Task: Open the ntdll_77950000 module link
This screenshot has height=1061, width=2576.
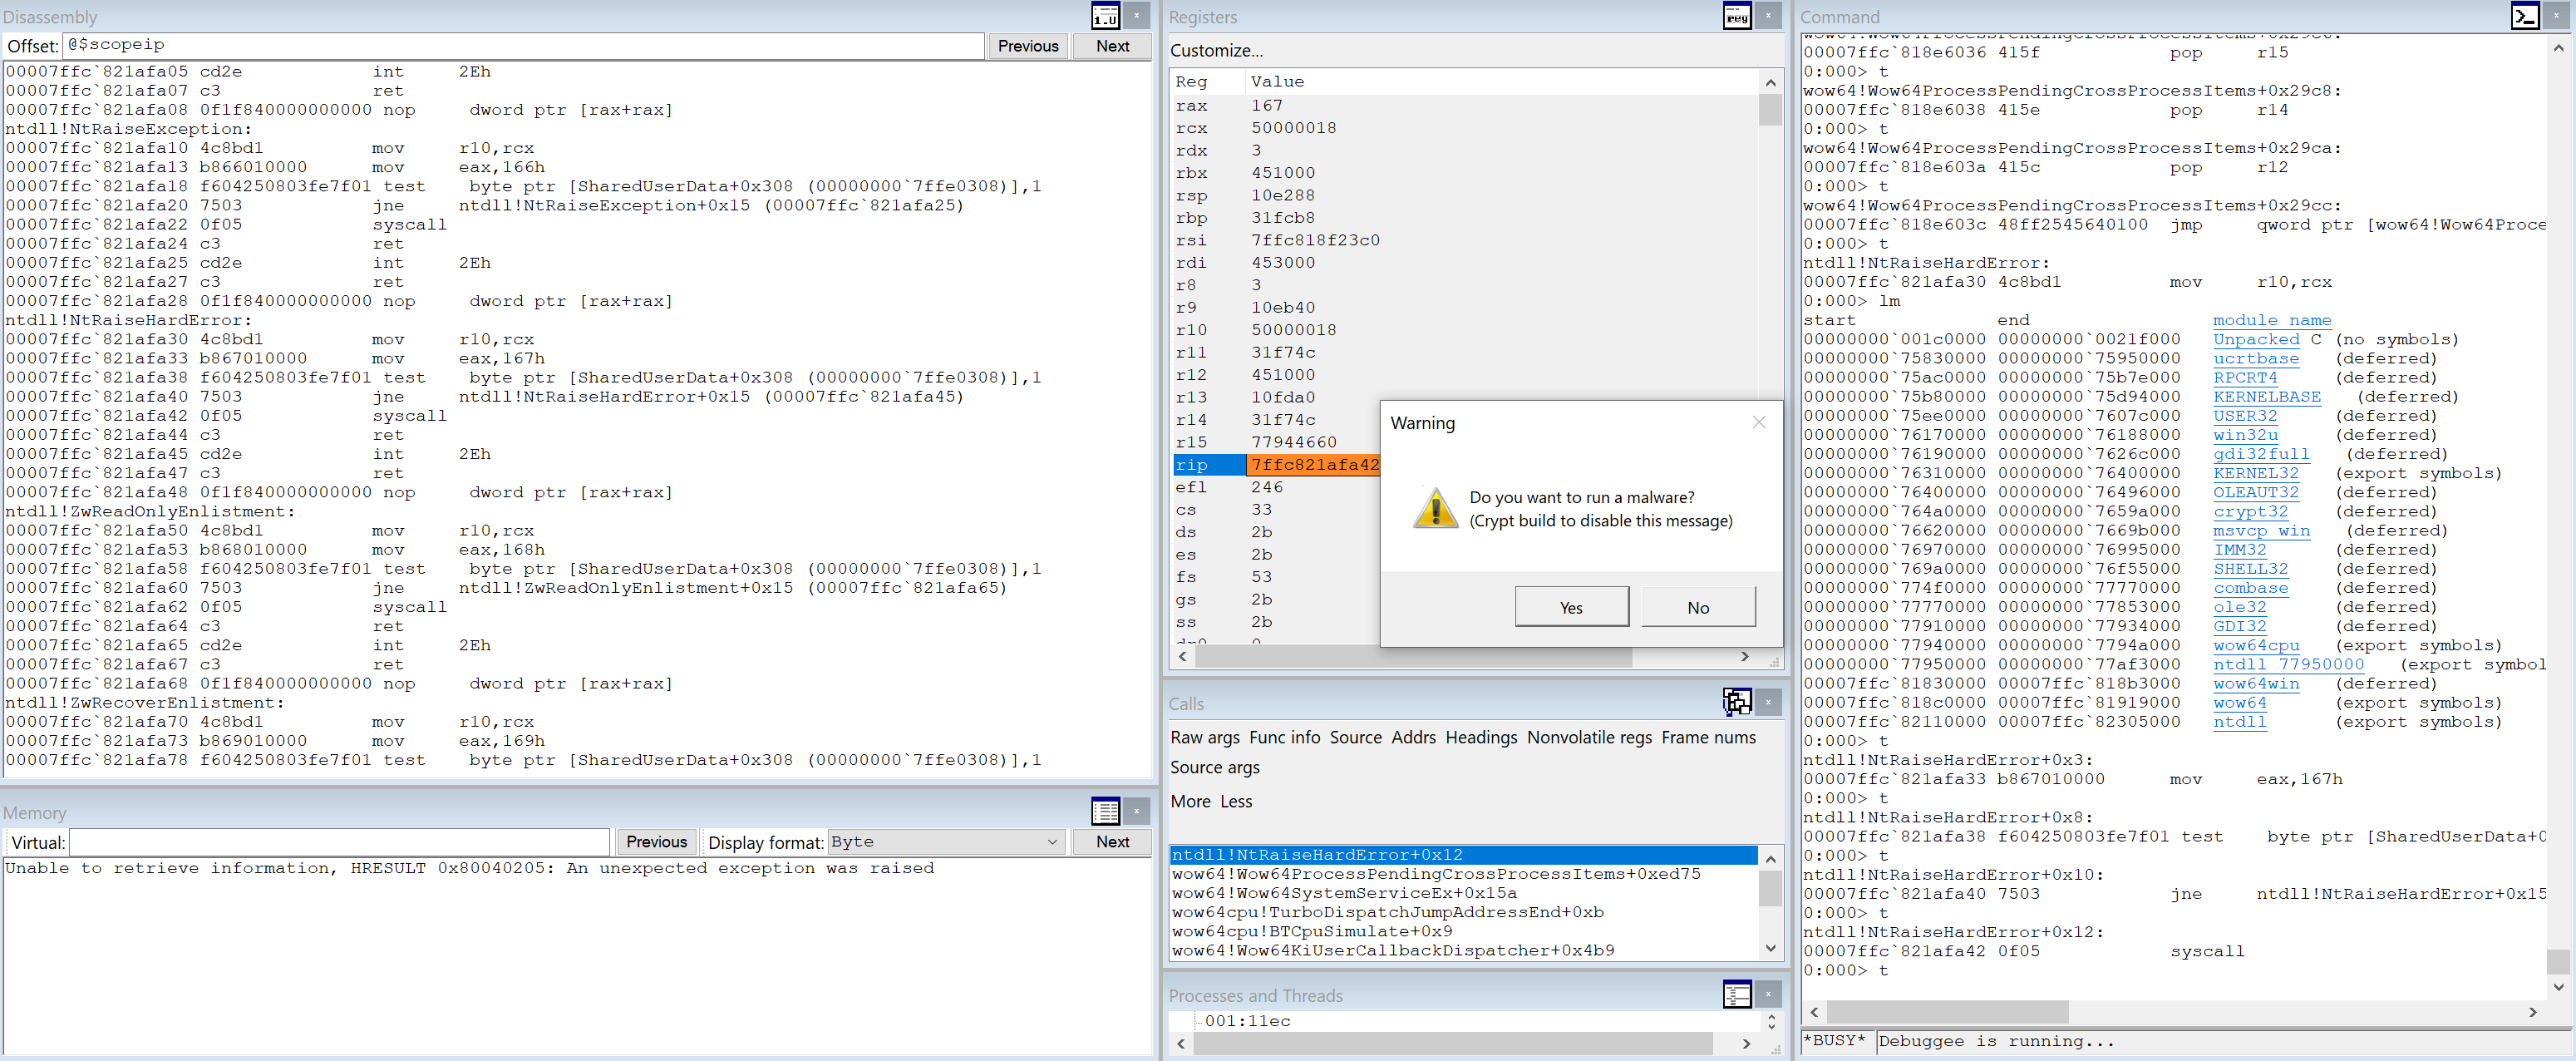Action: [x=2288, y=664]
